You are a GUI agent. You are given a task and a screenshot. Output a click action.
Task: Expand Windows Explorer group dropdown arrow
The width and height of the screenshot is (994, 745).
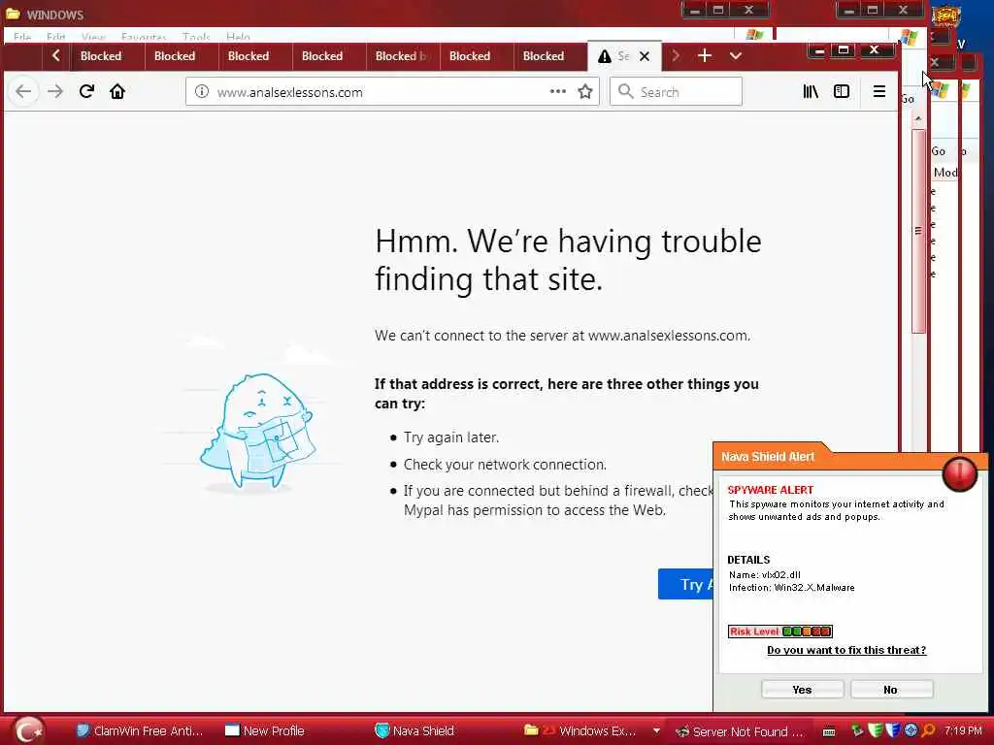656,730
